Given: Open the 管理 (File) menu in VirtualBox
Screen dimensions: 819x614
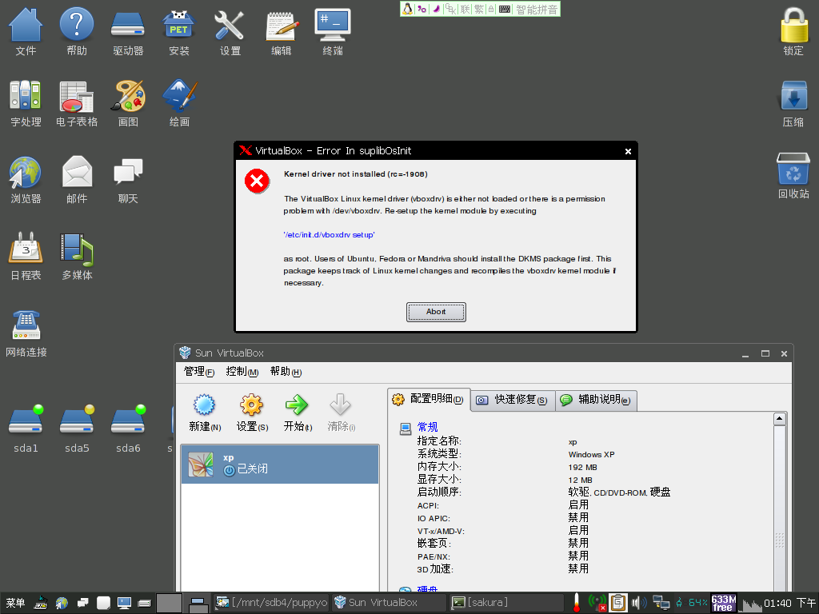Looking at the screenshot, I should pyautogui.click(x=199, y=372).
